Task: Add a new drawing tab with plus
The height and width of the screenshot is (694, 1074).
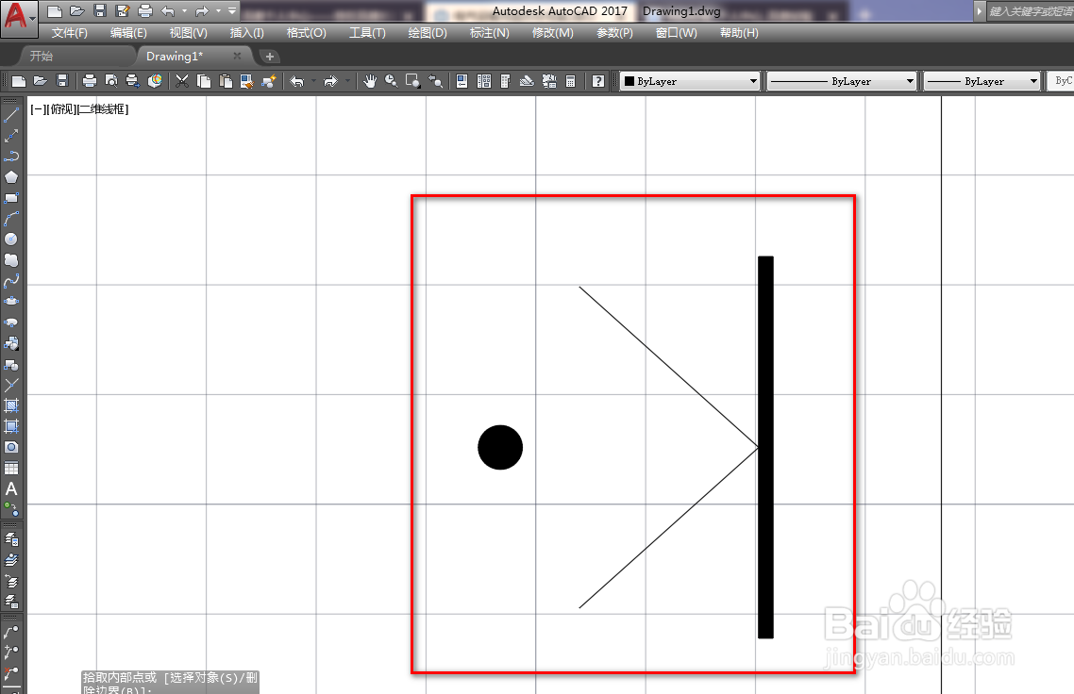Action: pos(270,57)
